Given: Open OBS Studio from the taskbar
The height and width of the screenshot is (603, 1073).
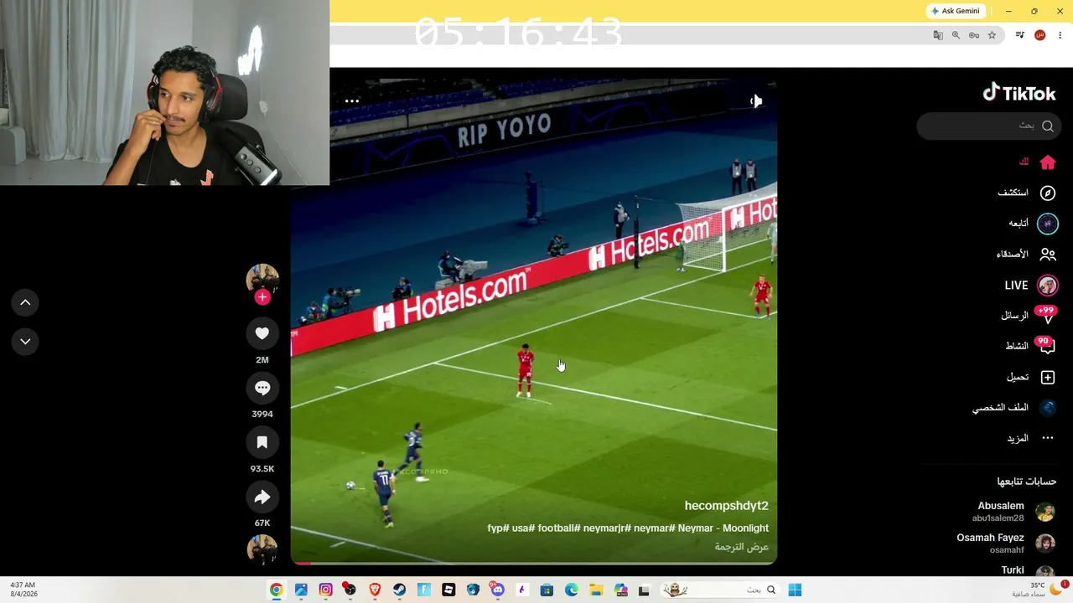Looking at the screenshot, I should [x=350, y=590].
